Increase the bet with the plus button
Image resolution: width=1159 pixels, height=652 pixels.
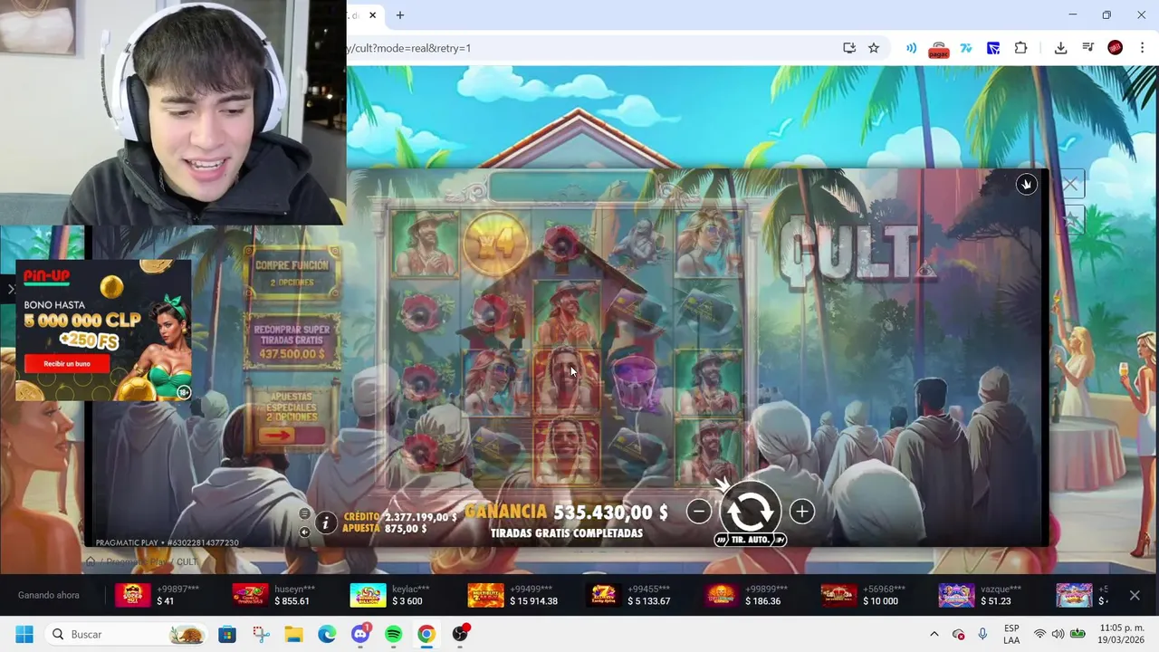pos(801,512)
